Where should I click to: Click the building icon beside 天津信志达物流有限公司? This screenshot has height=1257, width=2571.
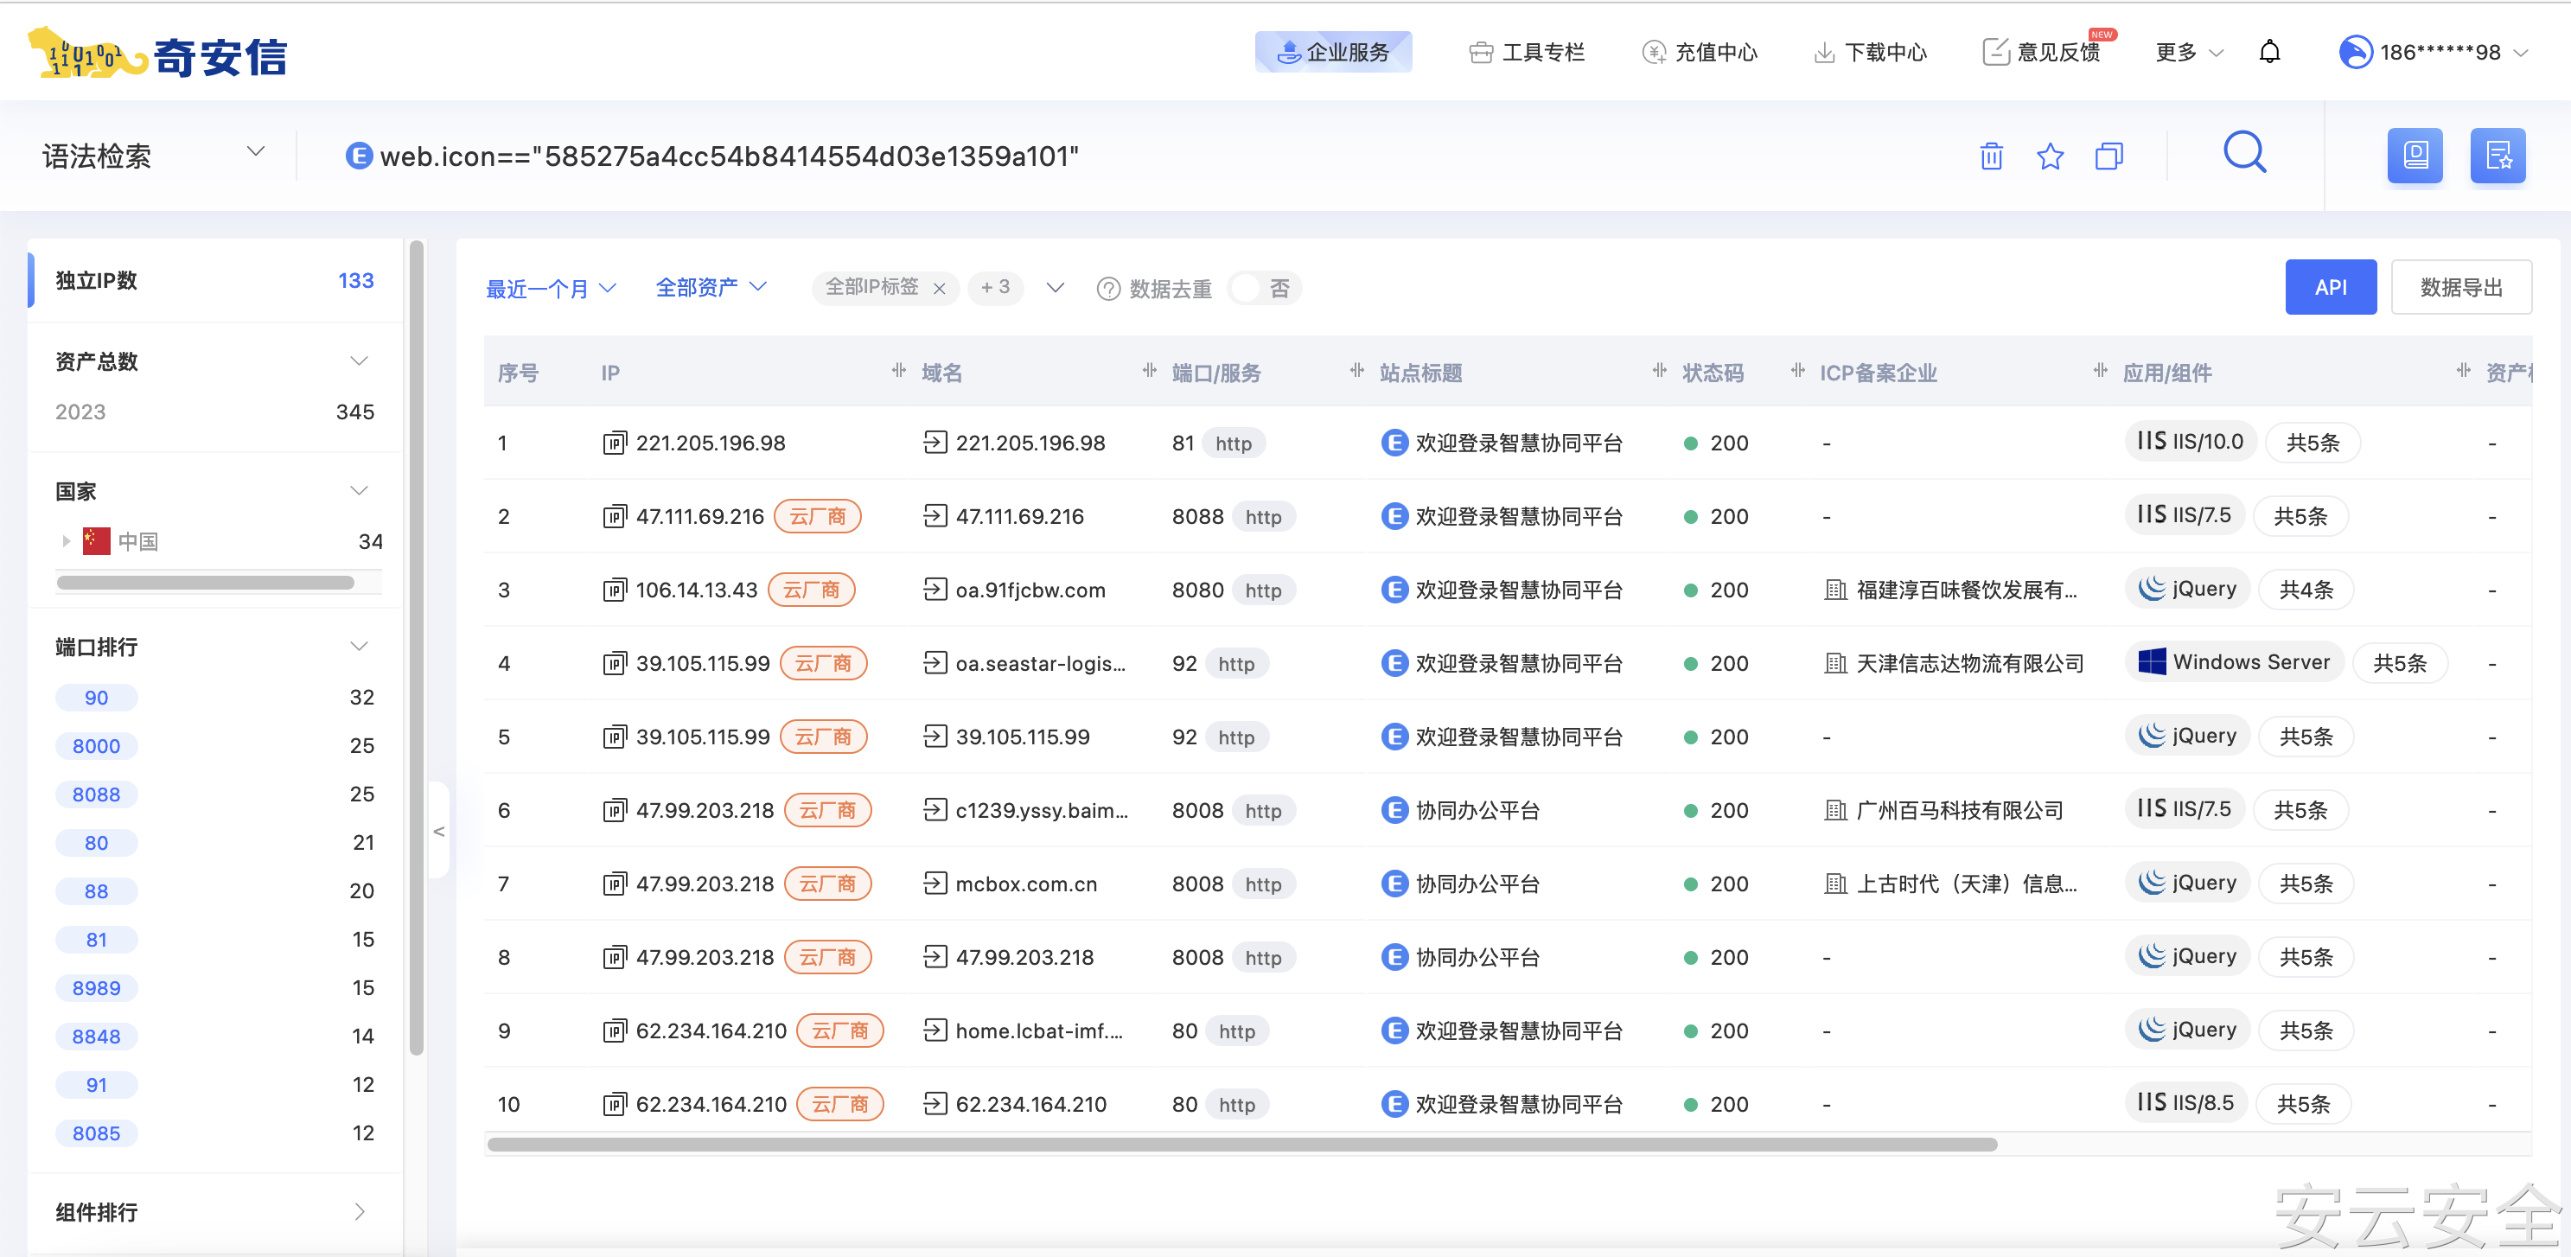coord(1835,663)
